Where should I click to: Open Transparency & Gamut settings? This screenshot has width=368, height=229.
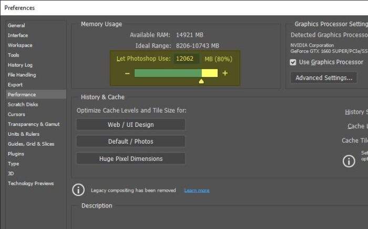point(34,124)
